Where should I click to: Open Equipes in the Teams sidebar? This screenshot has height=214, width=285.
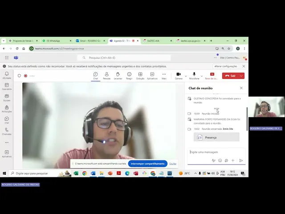[x=7, y=98]
